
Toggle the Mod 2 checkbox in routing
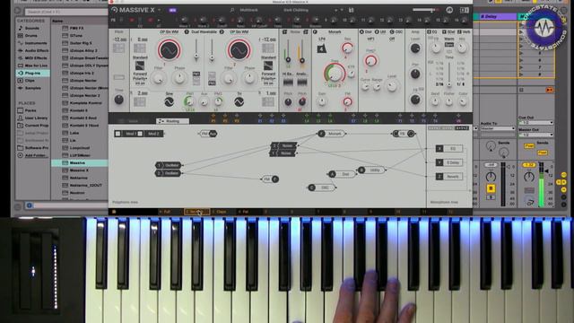point(140,134)
